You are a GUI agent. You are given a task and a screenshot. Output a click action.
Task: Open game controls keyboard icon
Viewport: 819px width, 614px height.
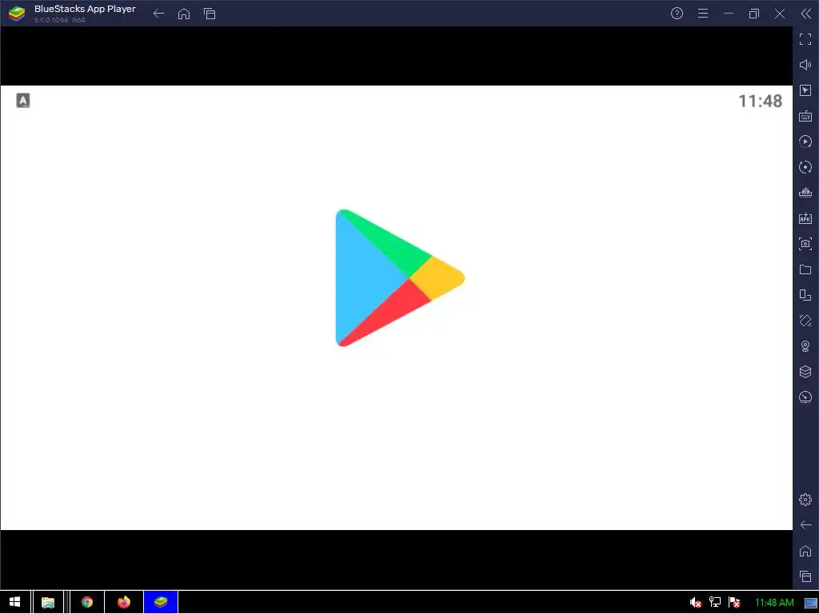coord(805,116)
